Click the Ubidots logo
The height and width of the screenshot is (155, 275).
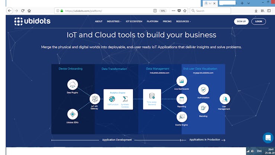(x=32, y=21)
